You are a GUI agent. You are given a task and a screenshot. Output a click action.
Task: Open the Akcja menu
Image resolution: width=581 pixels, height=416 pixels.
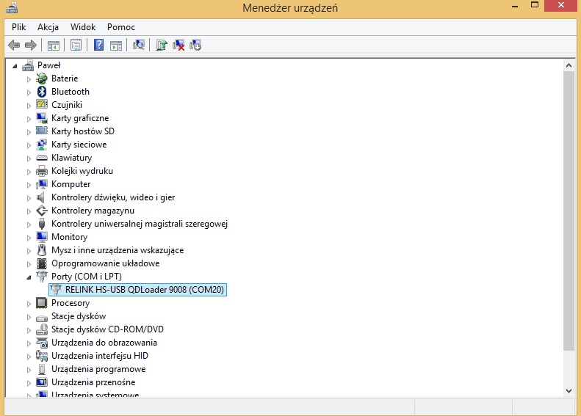(x=48, y=27)
